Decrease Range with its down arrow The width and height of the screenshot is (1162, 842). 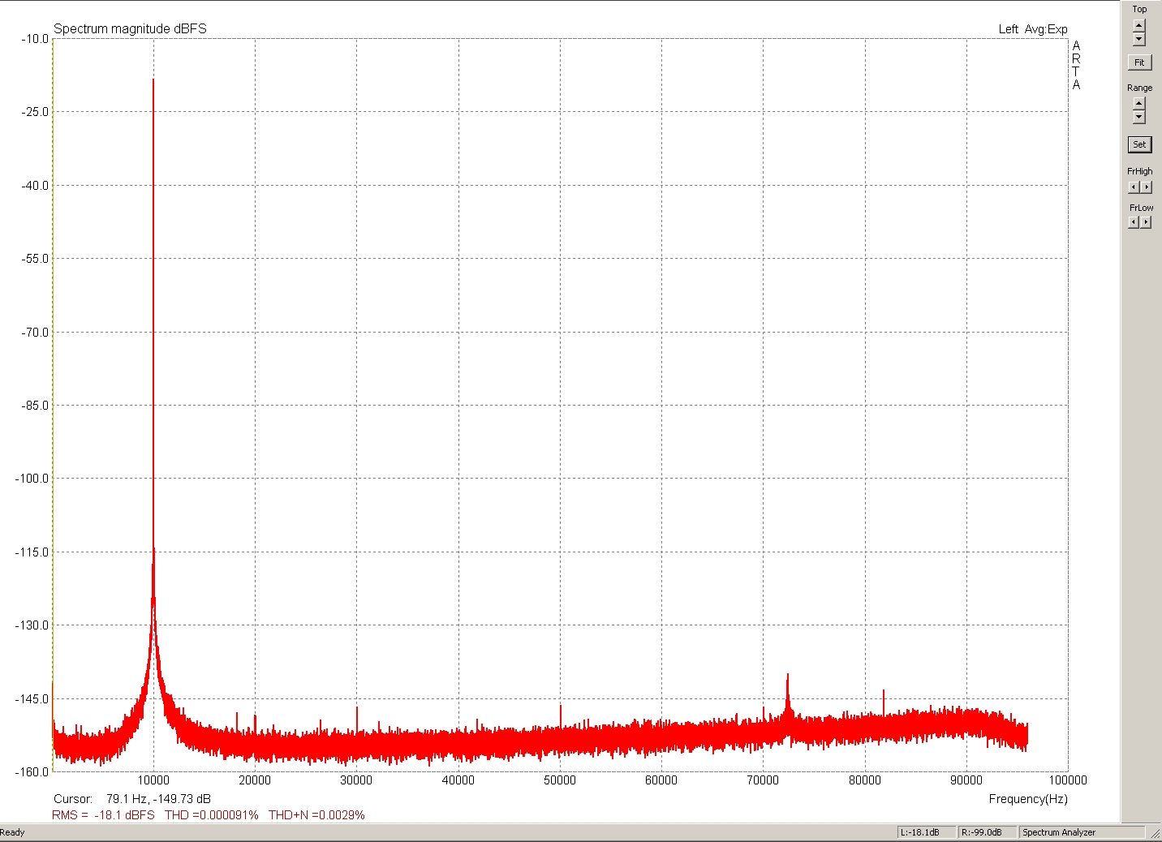pos(1138,117)
